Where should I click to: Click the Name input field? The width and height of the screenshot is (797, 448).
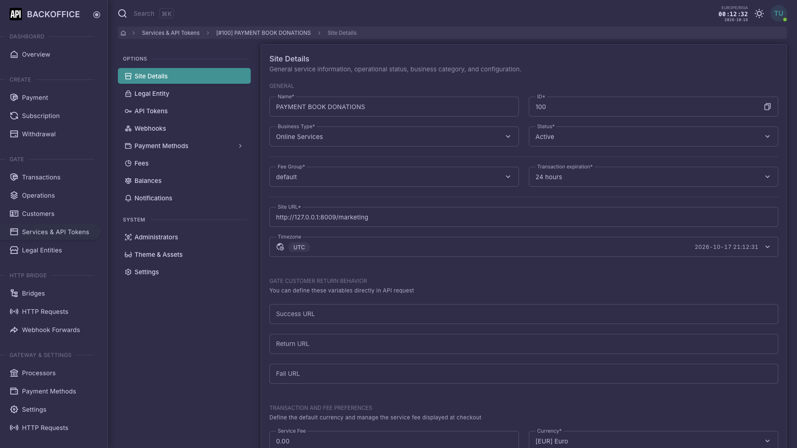(394, 107)
